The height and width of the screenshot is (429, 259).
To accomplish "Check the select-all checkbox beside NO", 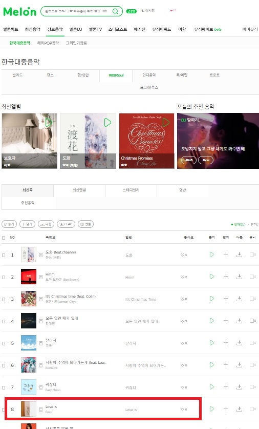I will (x=4, y=238).
